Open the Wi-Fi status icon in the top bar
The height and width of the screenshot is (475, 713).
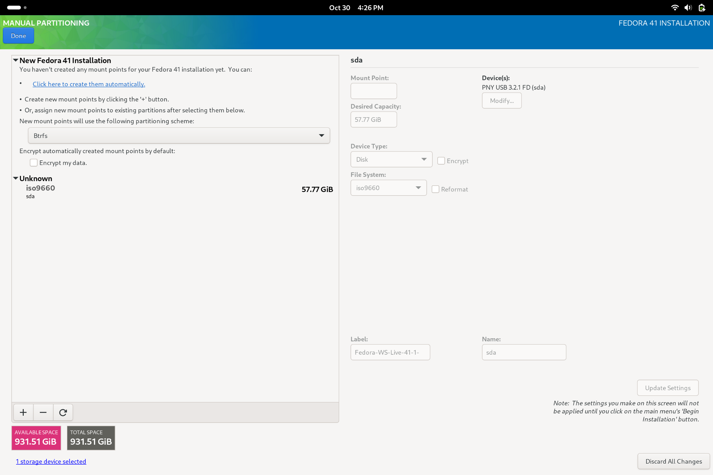point(674,8)
